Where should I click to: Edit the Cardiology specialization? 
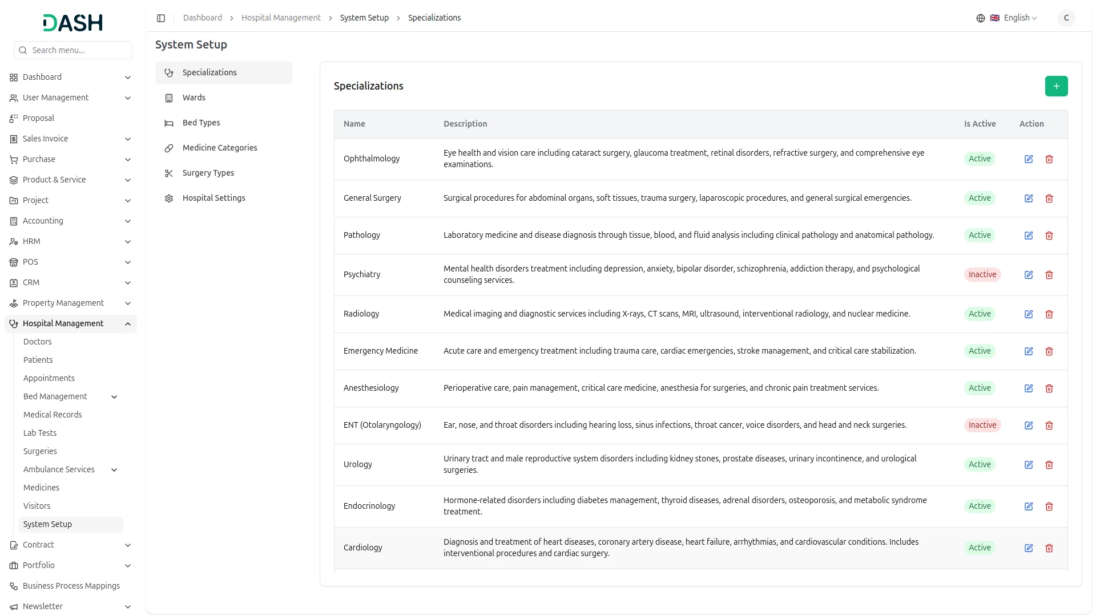tap(1029, 548)
